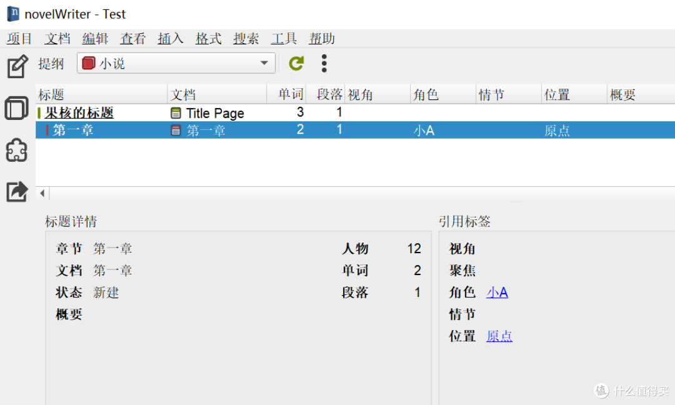Click the 第一章 document icon in row
This screenshot has width=675, height=405.
click(176, 130)
